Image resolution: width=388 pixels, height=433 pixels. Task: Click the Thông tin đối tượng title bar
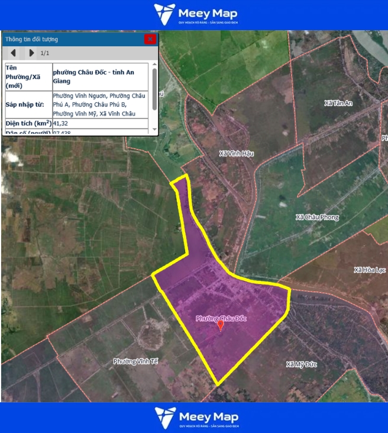click(71, 39)
